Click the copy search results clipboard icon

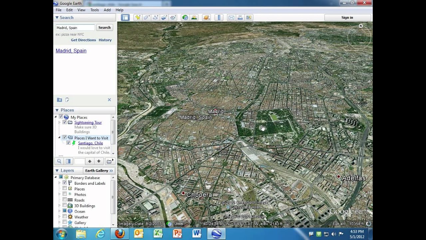click(x=67, y=100)
